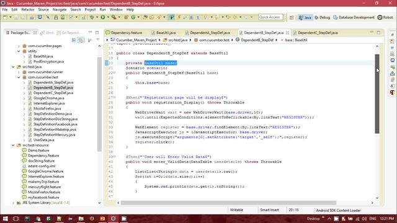Click the Open Perspective icon
This screenshot has height=223, width=397.
click(292, 17)
